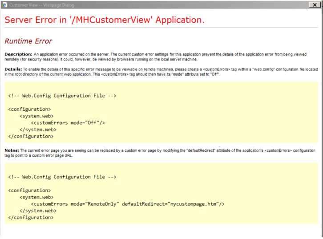The width and height of the screenshot is (323, 239).
Task: Click the opening configuration tag in second code block
Action: [30, 190]
